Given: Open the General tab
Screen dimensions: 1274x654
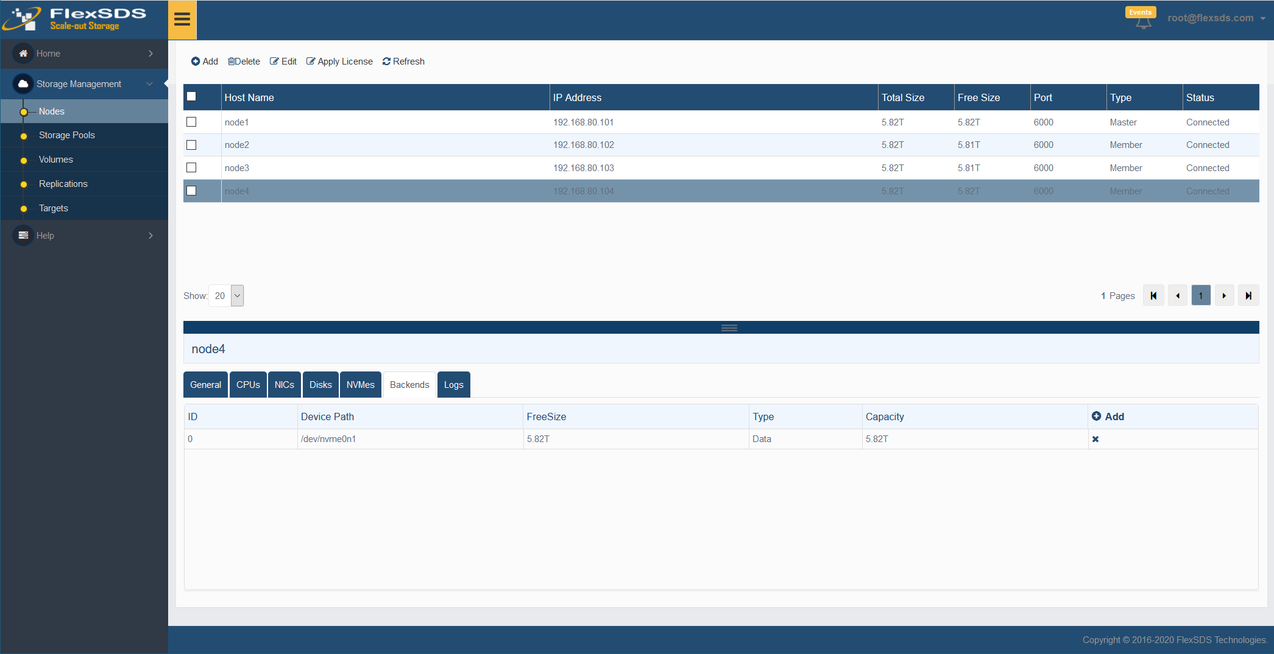Looking at the screenshot, I should (205, 385).
